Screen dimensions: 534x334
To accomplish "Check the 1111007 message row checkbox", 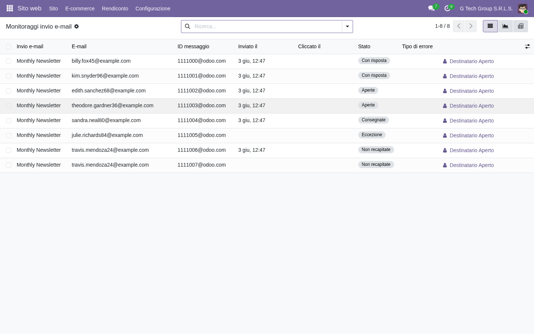I will pos(9,165).
